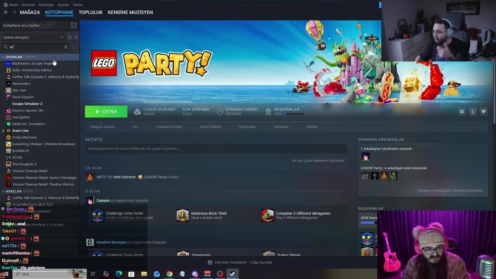496x279 pixels.
Task: Open the KENDİNE MUZİSYEN profile tab
Action: [130, 12]
